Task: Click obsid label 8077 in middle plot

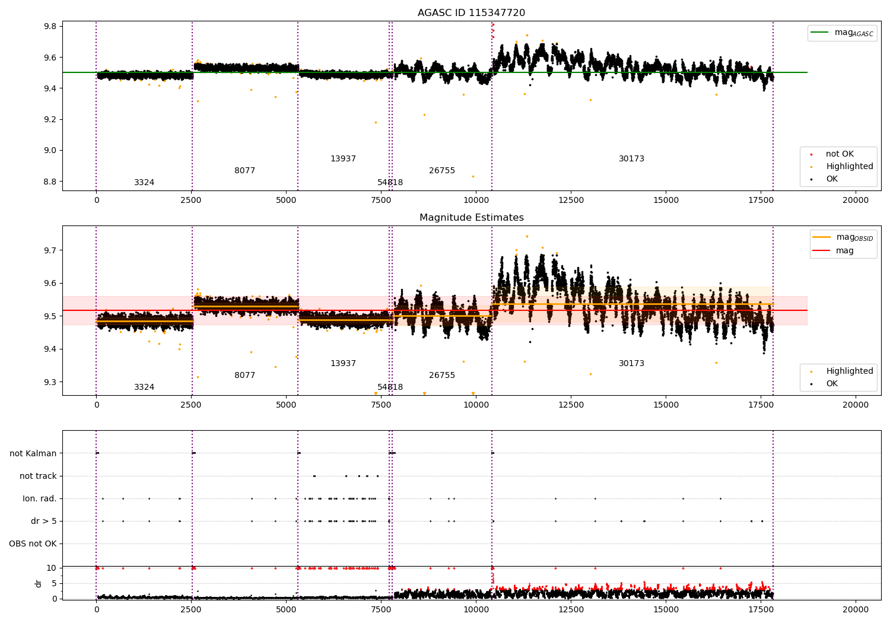Action: pyautogui.click(x=244, y=376)
